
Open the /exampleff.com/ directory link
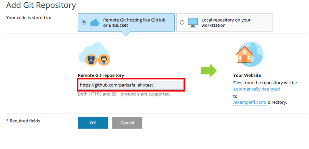pos(250,102)
